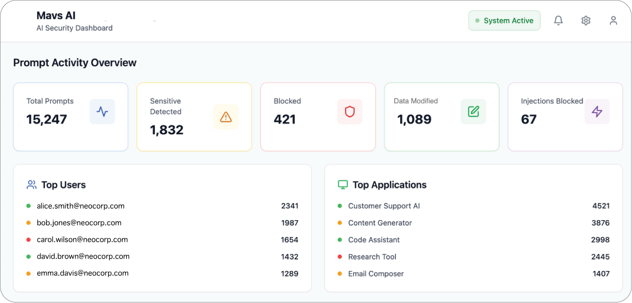The image size is (632, 303).
Task: Open the user profile icon
Action: pos(613,21)
